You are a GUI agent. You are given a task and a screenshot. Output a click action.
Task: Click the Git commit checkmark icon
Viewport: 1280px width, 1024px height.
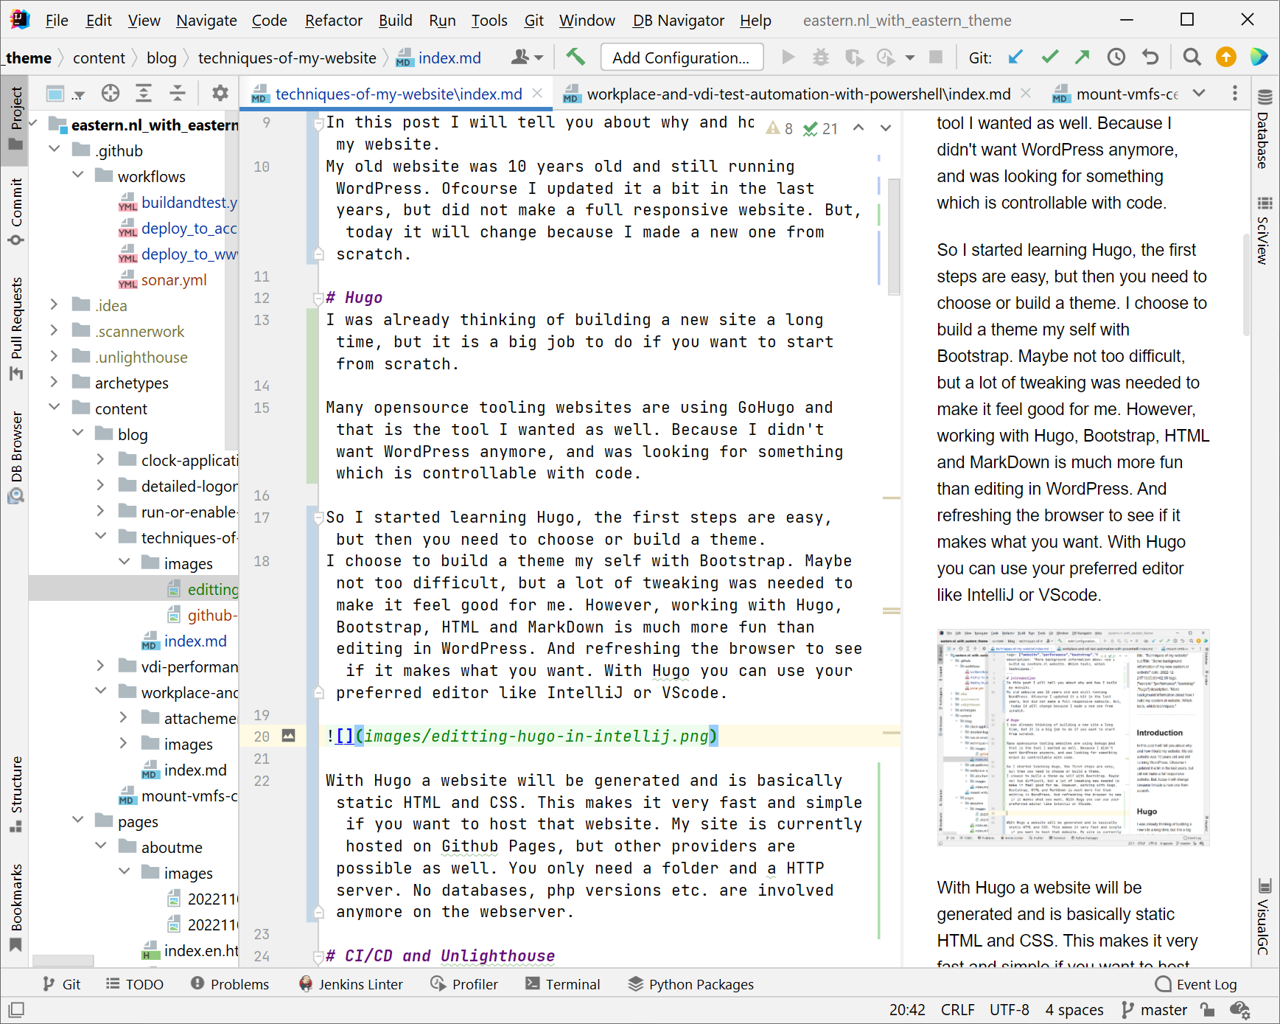tap(1049, 58)
